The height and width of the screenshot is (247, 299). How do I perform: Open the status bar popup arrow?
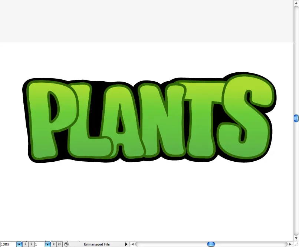point(126,244)
